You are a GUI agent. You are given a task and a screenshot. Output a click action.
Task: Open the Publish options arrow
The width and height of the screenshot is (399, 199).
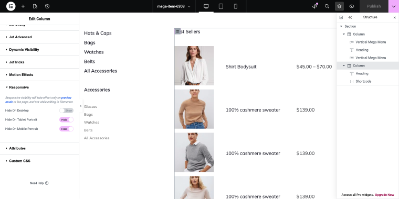[x=394, y=6]
